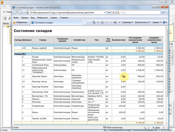Open the Безопасность dropdown menu
The image size is (175, 132).
[x=142, y=22]
